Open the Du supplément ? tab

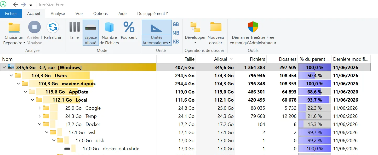[152, 13]
